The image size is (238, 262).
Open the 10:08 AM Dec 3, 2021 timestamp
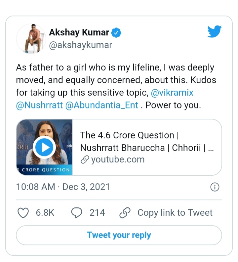click(63, 187)
